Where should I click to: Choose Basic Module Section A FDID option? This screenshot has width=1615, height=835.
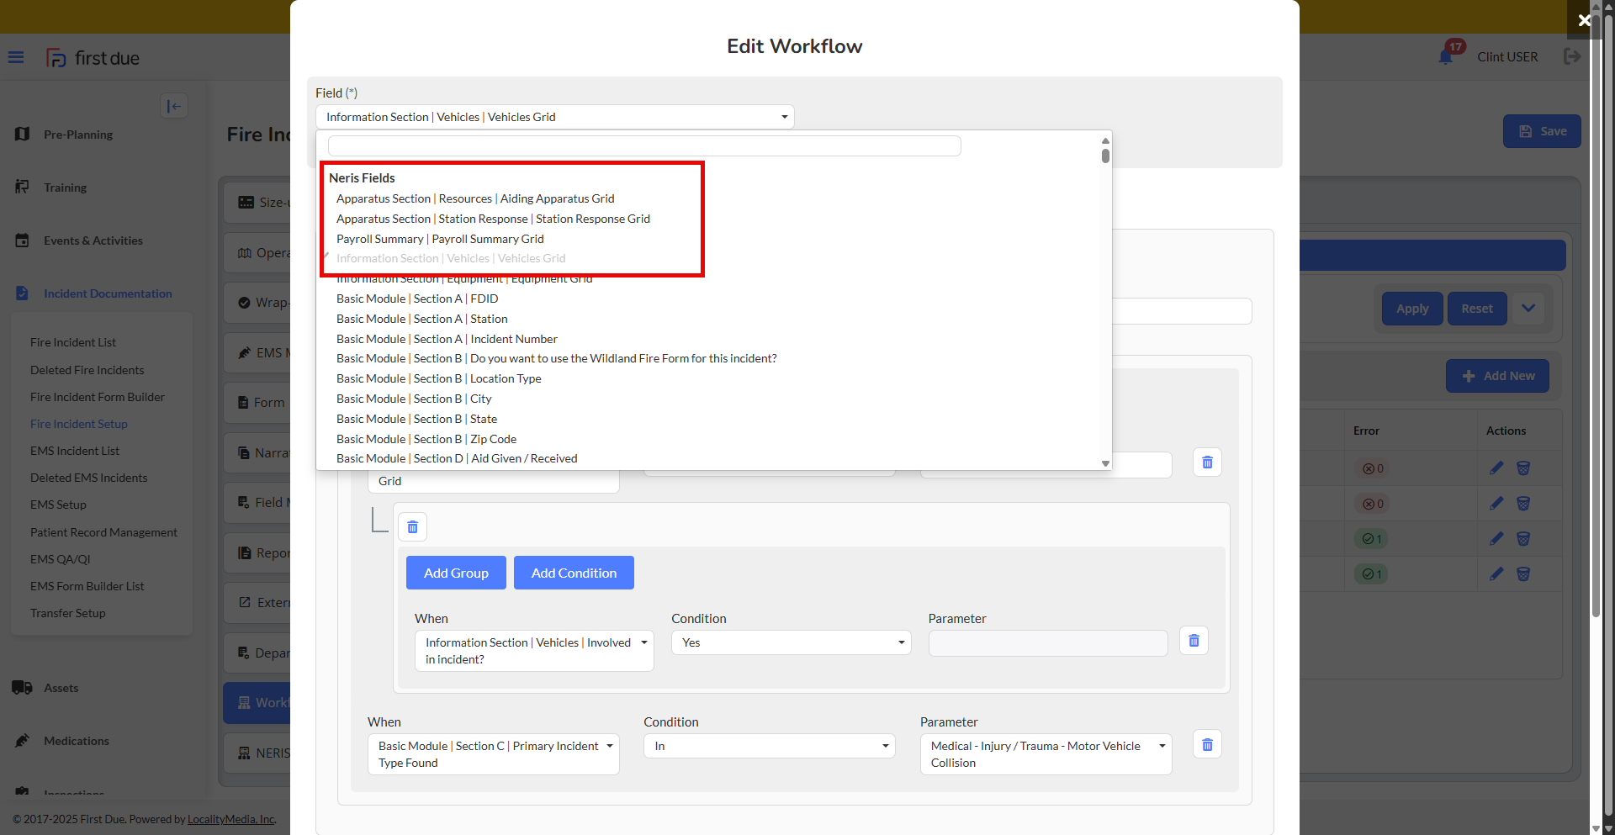(x=417, y=299)
